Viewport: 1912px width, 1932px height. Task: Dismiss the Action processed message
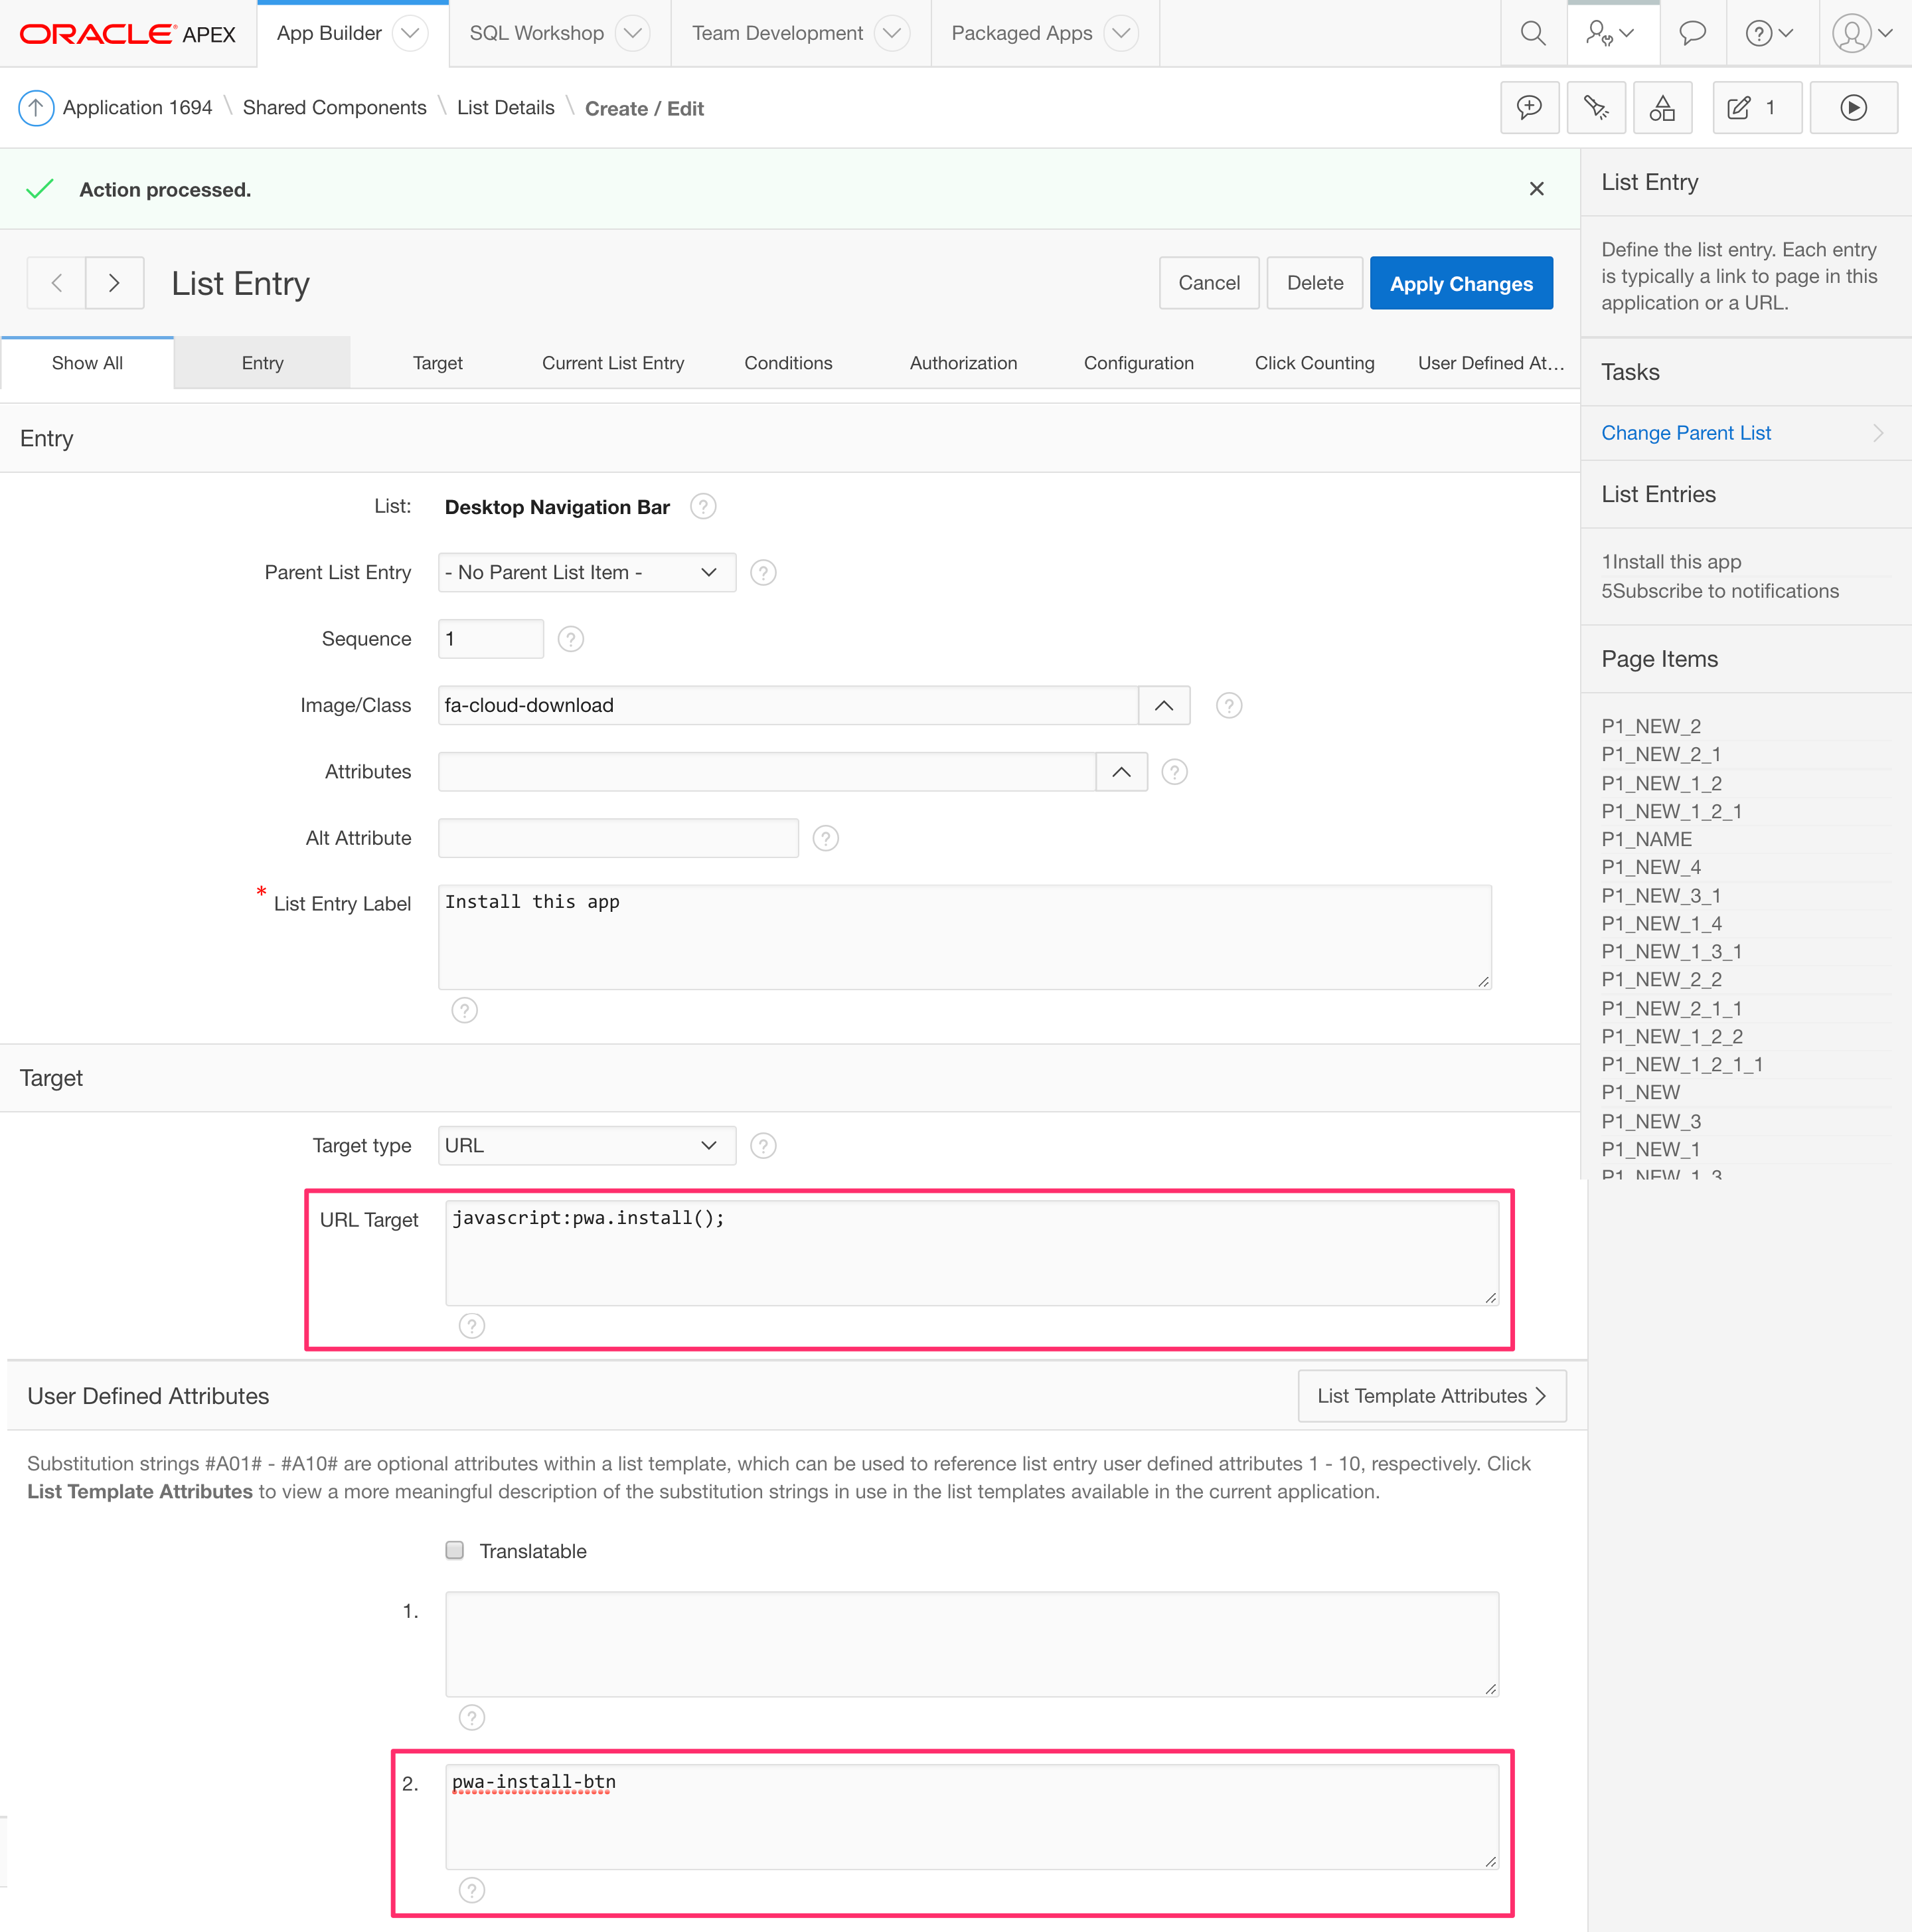(x=1536, y=189)
